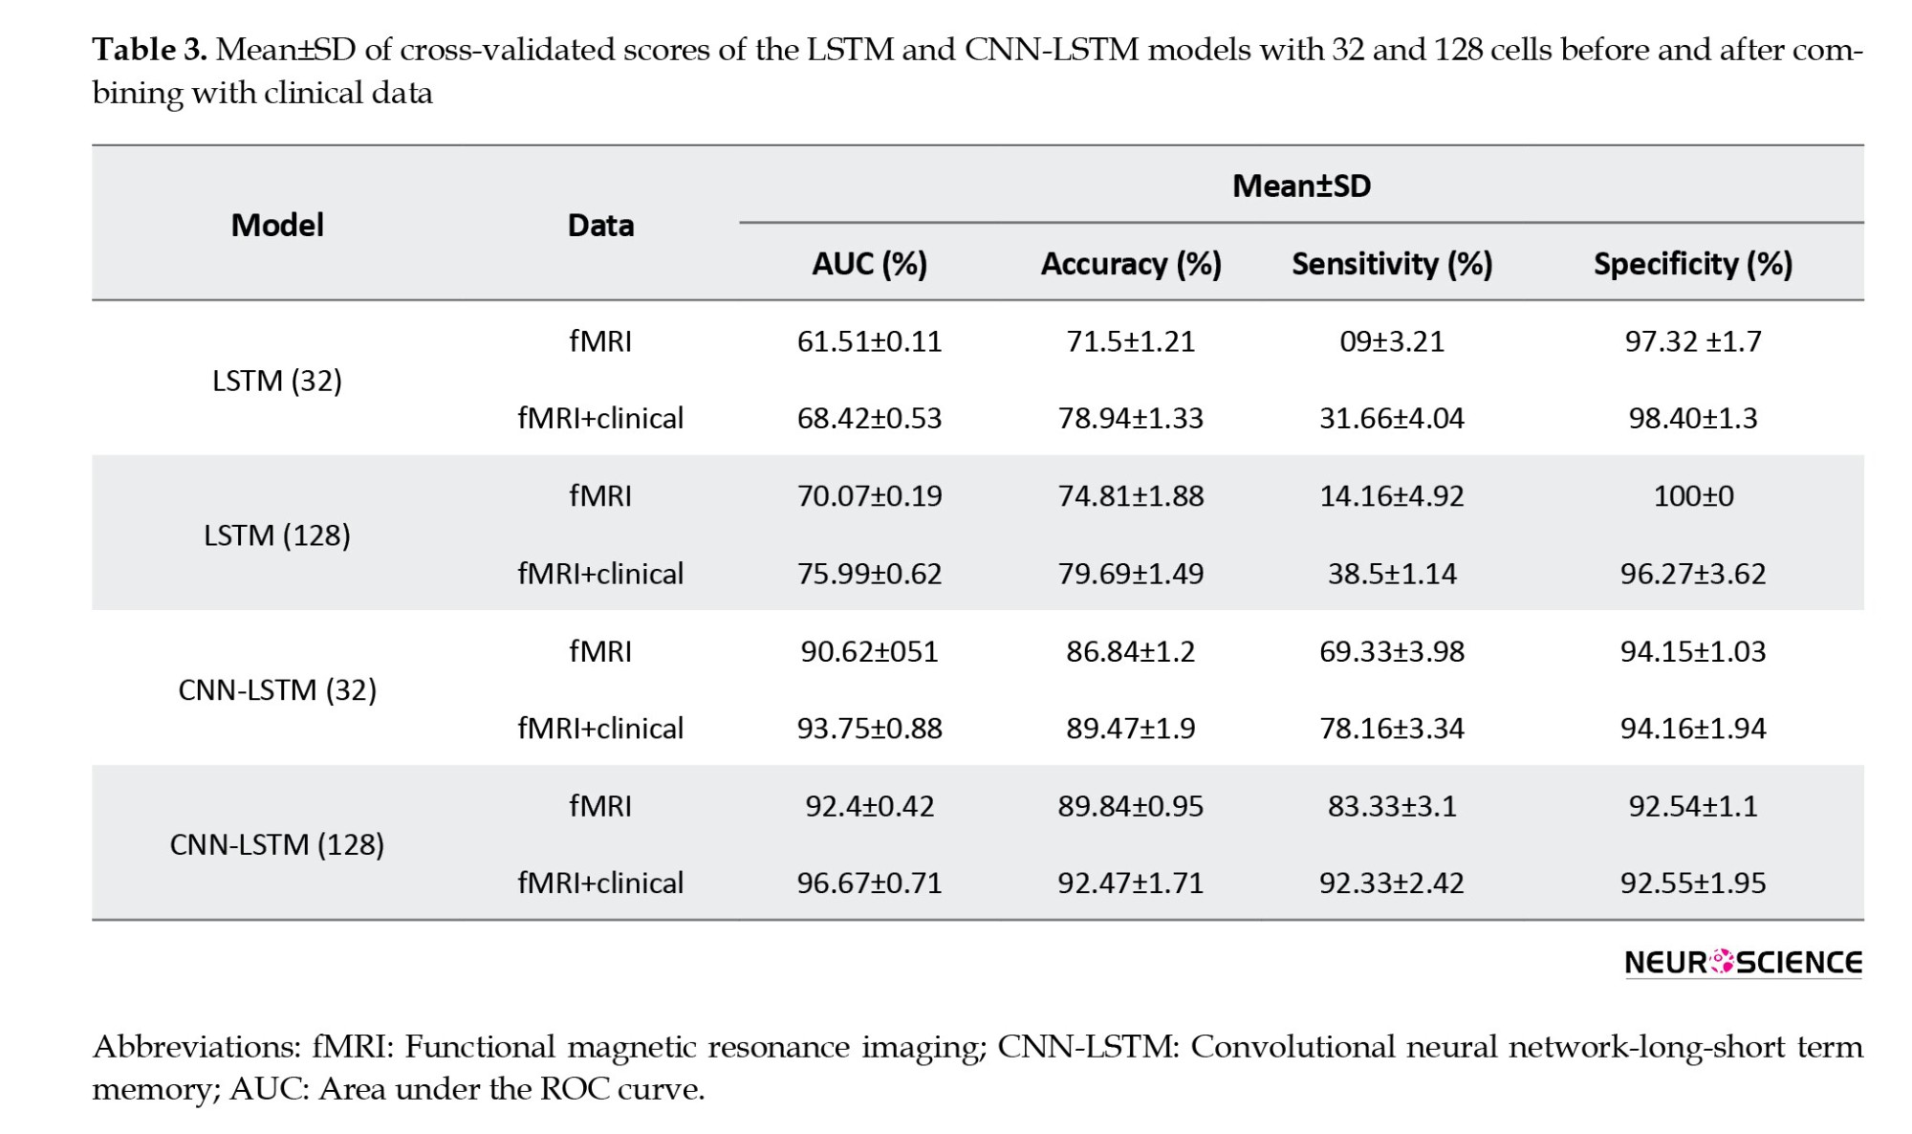Select the Sensitivity (%) column header

tap(1392, 264)
